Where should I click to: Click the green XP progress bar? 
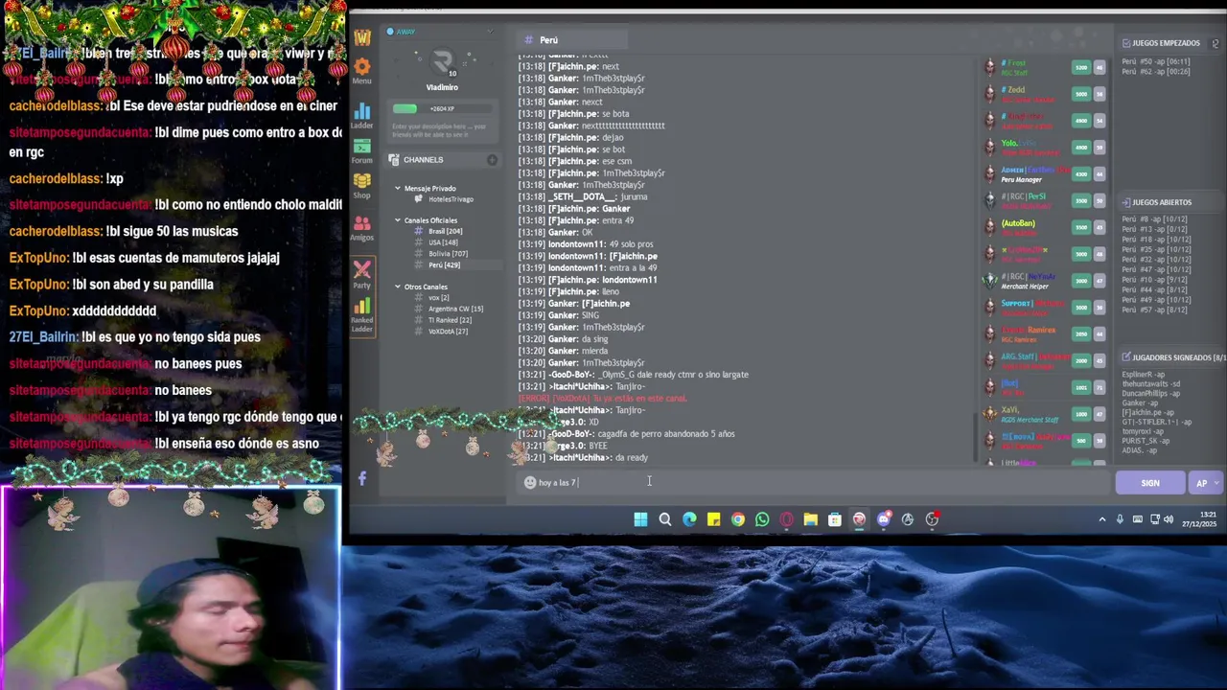[405, 108]
